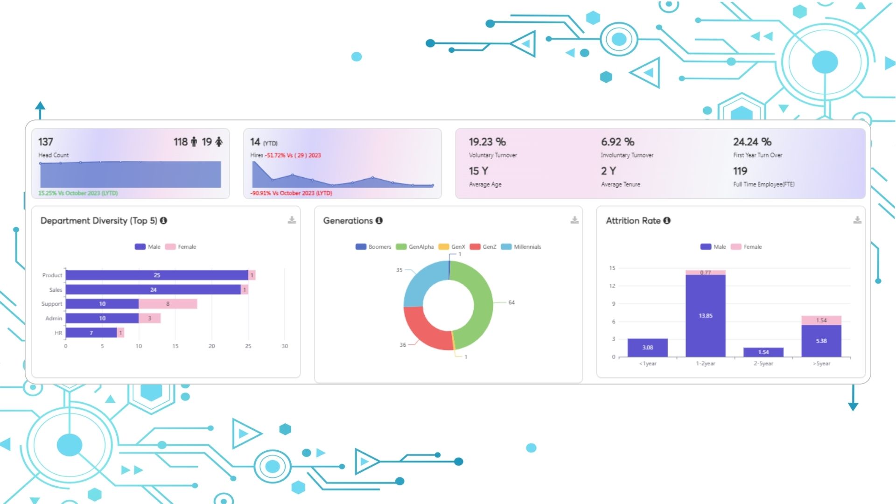Image resolution: width=896 pixels, height=504 pixels.
Task: Click the 15 Y Average Age value
Action: [x=478, y=171]
